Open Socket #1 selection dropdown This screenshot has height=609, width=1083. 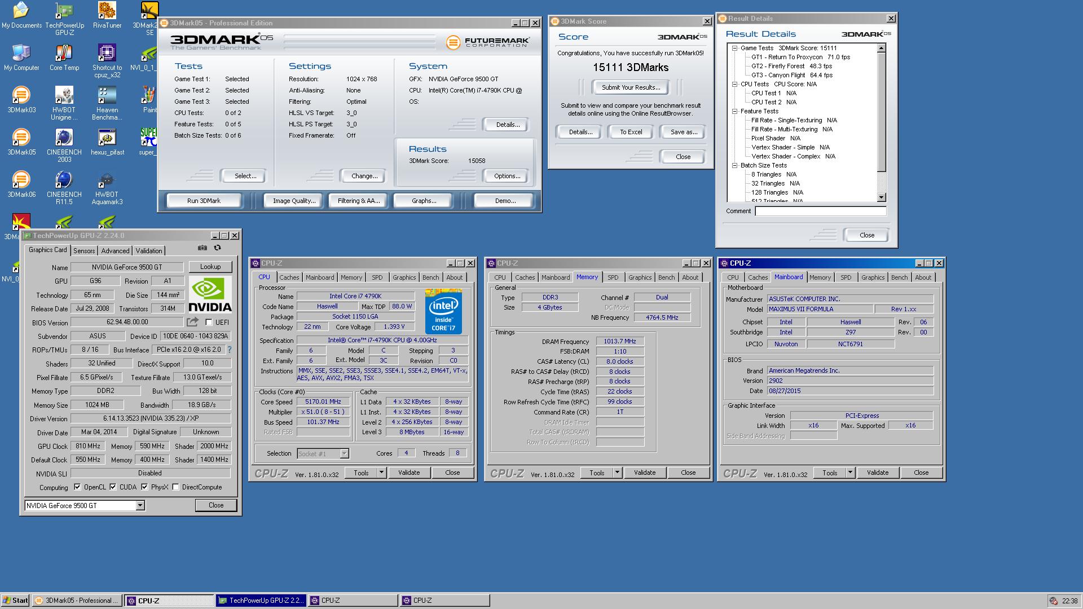344,453
